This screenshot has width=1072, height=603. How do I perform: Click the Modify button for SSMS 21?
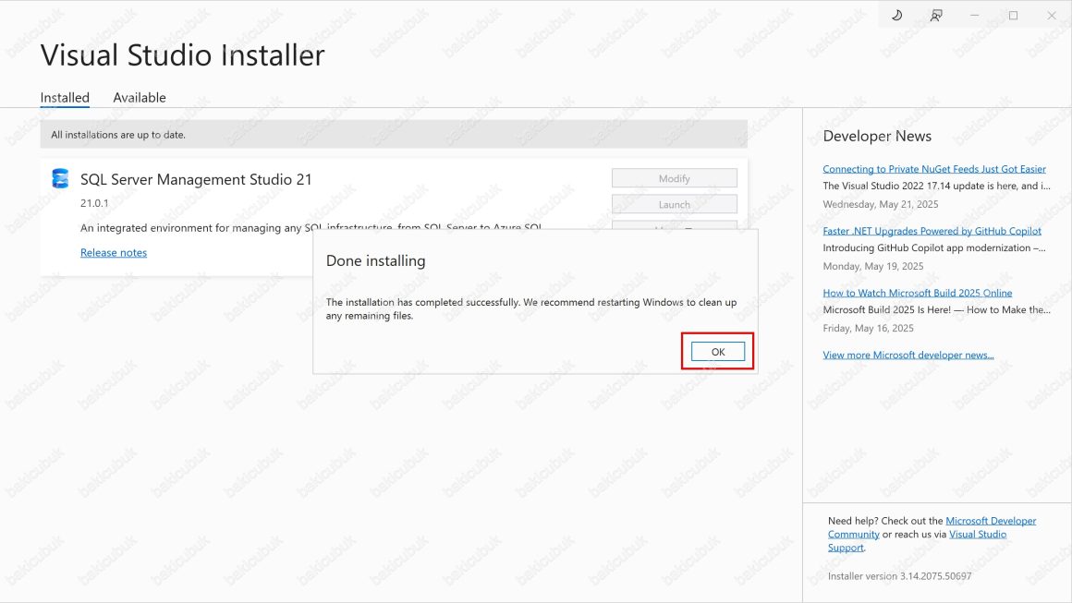674,177
